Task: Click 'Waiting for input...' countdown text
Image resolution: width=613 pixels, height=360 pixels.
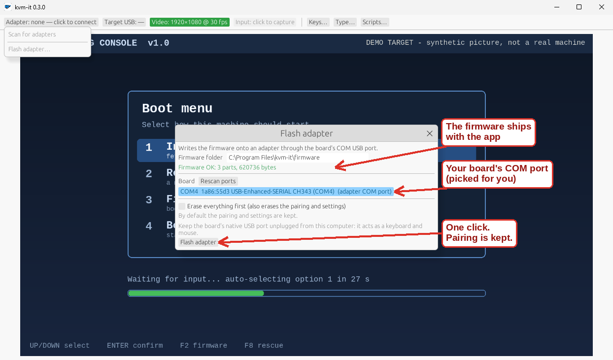Action: click(x=248, y=279)
